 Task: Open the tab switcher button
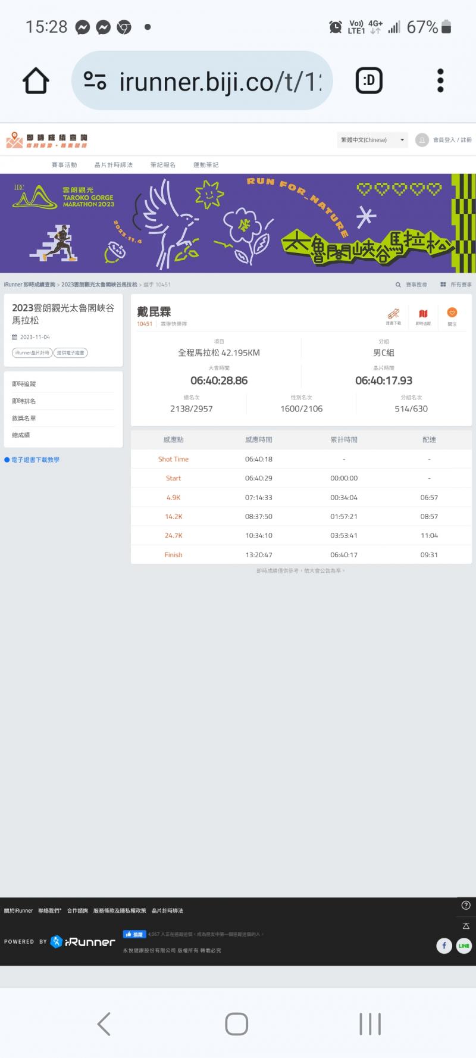click(369, 80)
